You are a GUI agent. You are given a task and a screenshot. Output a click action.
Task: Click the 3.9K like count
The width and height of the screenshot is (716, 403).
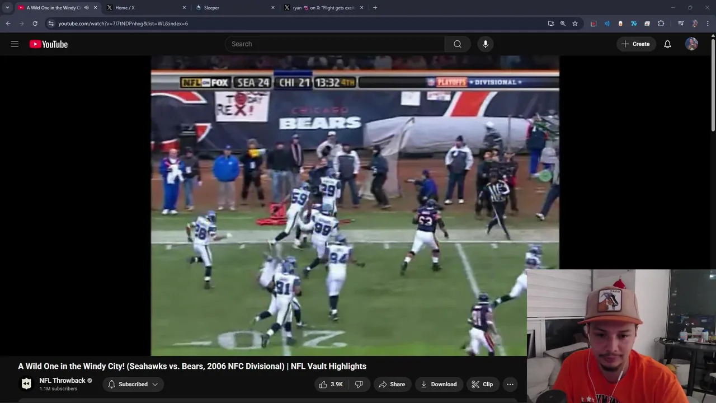tap(337, 385)
